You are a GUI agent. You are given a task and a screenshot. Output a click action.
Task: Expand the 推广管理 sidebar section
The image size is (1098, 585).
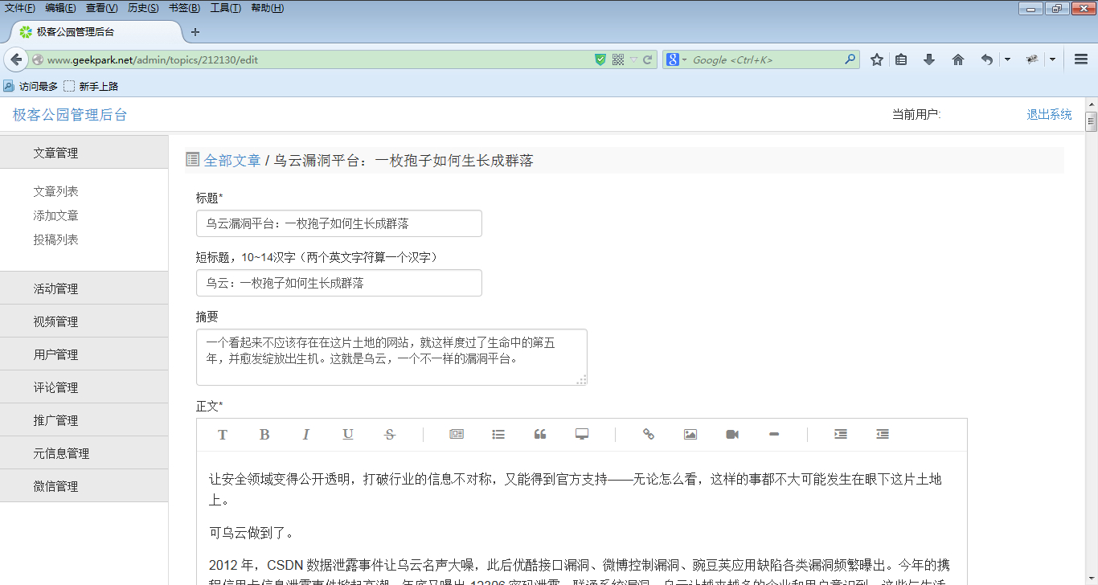pos(84,420)
